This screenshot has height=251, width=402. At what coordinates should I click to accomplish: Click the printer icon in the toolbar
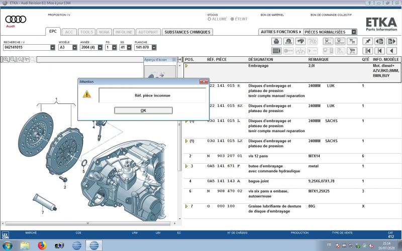pyautogui.click(x=276, y=41)
